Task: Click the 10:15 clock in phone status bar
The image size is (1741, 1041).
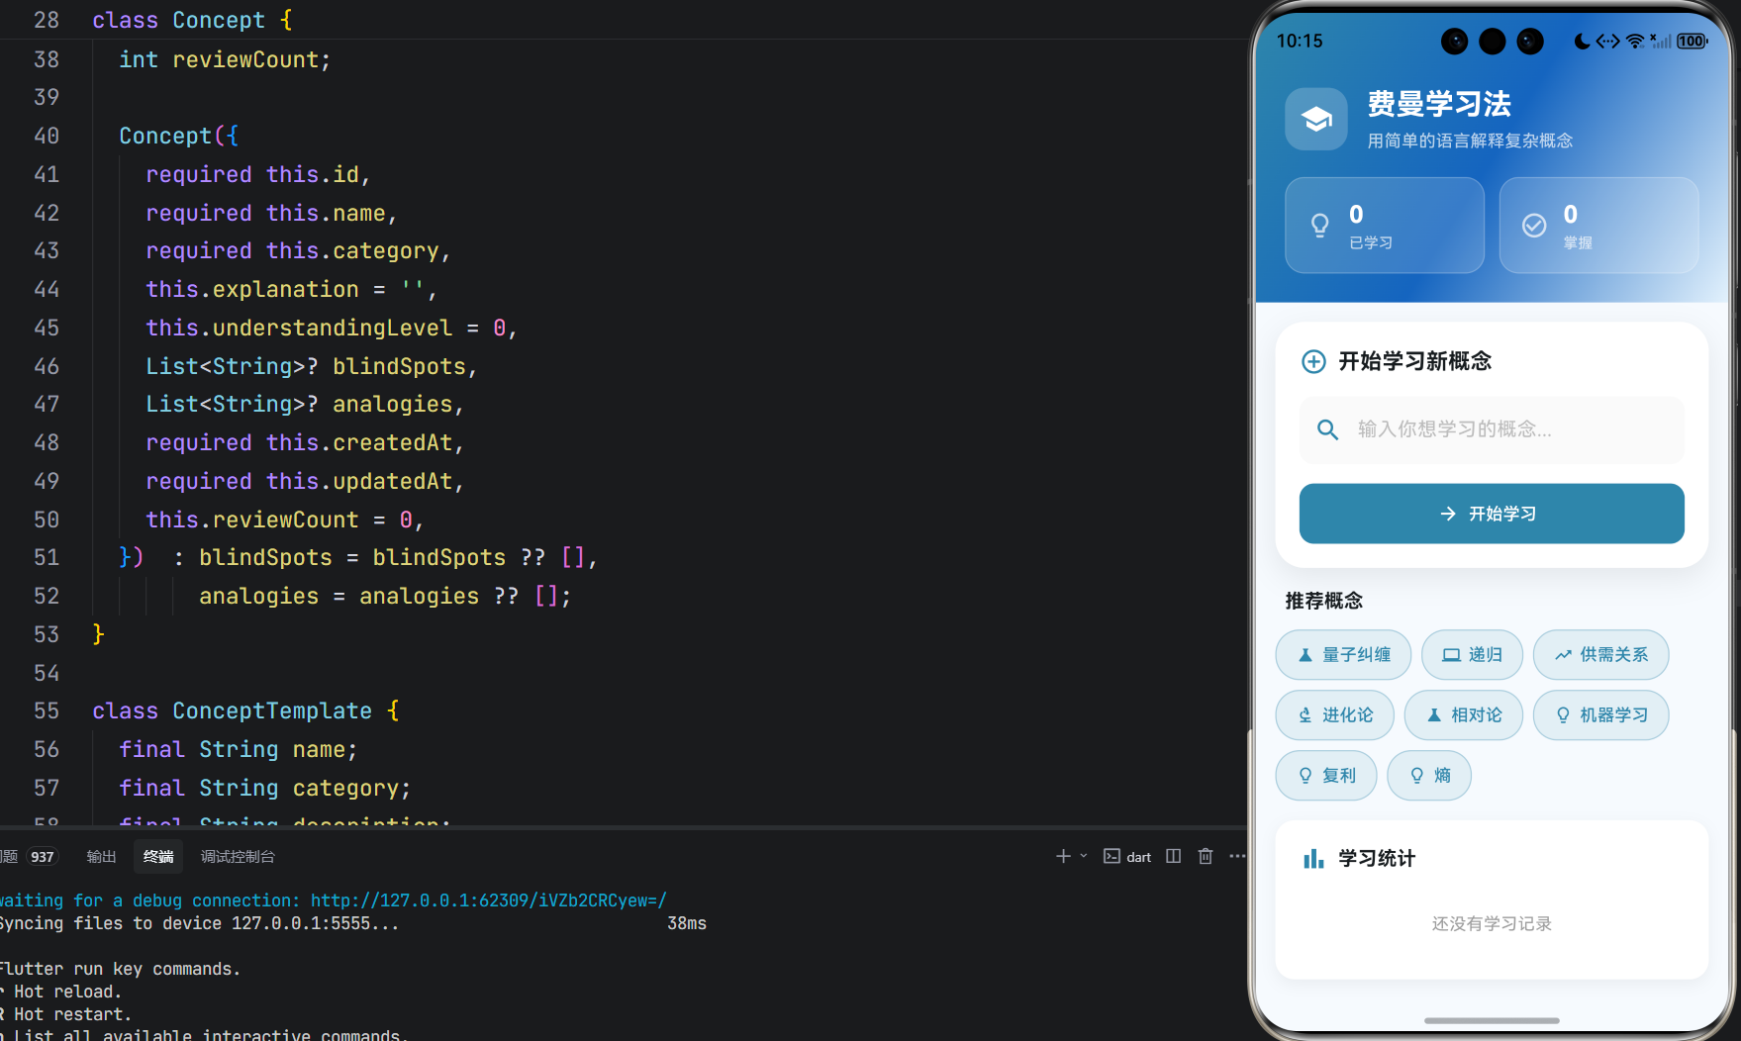Action: tap(1300, 42)
